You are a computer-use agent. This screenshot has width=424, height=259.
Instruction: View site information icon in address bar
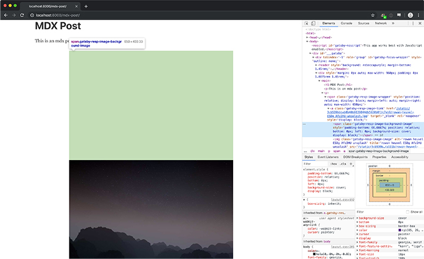point(32,15)
